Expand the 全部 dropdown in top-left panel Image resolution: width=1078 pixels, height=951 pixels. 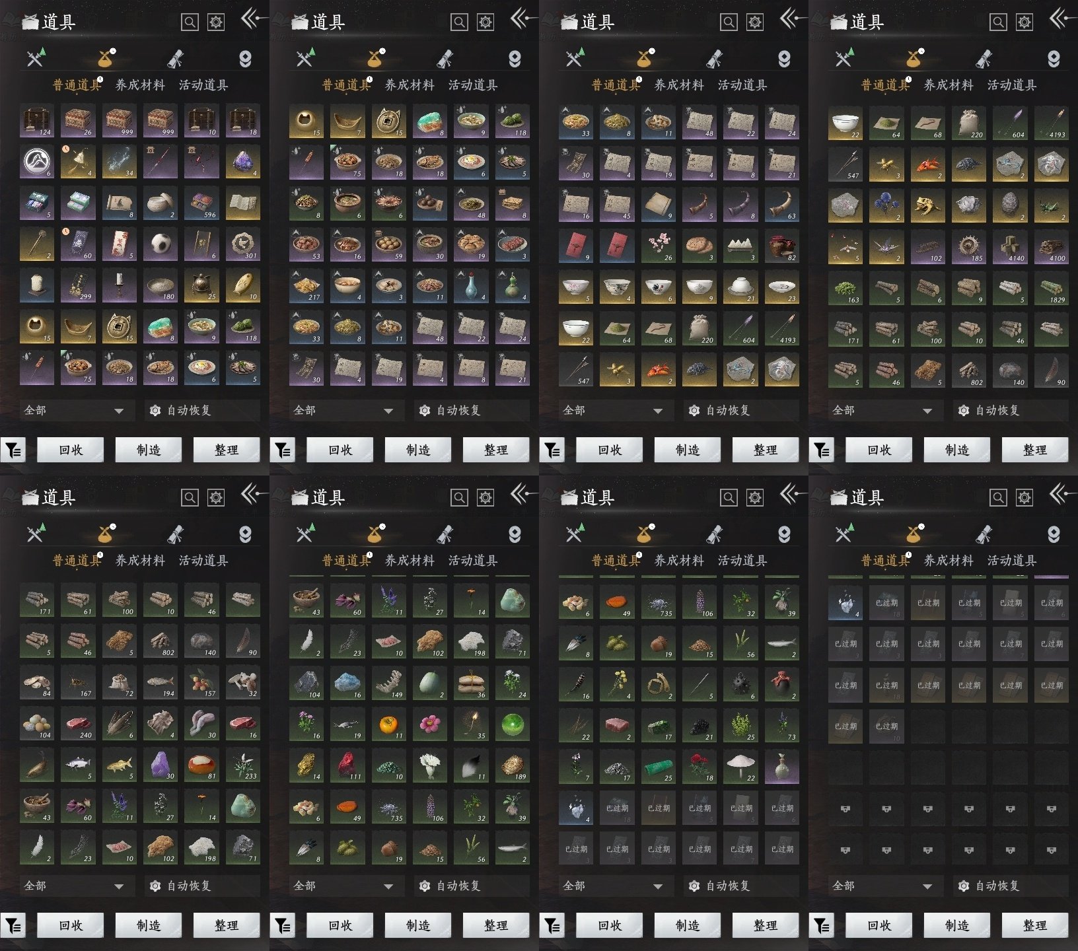[74, 411]
